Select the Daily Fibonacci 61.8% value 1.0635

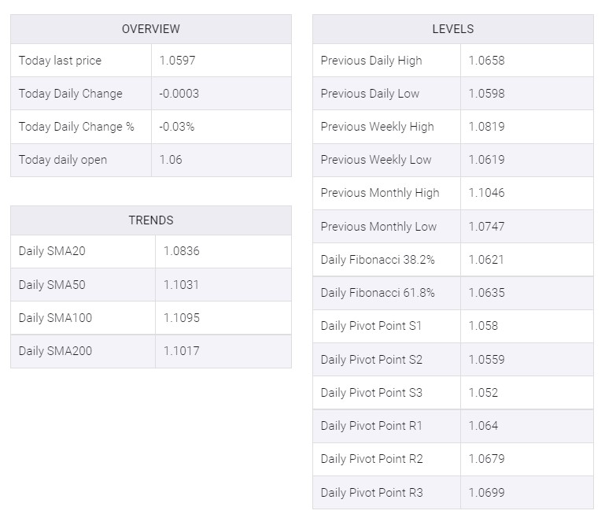486,293
